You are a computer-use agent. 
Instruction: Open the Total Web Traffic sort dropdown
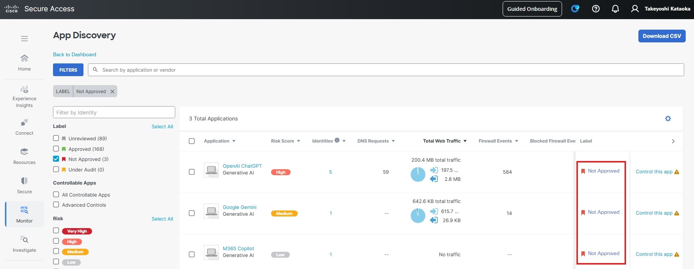[x=465, y=141]
